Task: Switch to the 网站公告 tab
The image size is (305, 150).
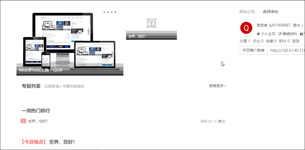Action: [247, 12]
